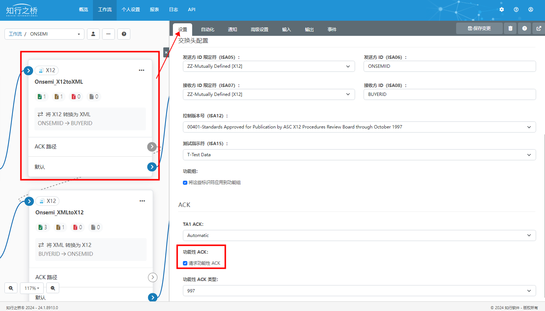Open three-dot menu on Onsemi_X12toXML card
The height and width of the screenshot is (311, 545).
141,70
